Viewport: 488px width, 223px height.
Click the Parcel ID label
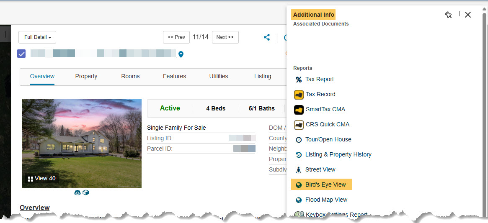pos(160,149)
